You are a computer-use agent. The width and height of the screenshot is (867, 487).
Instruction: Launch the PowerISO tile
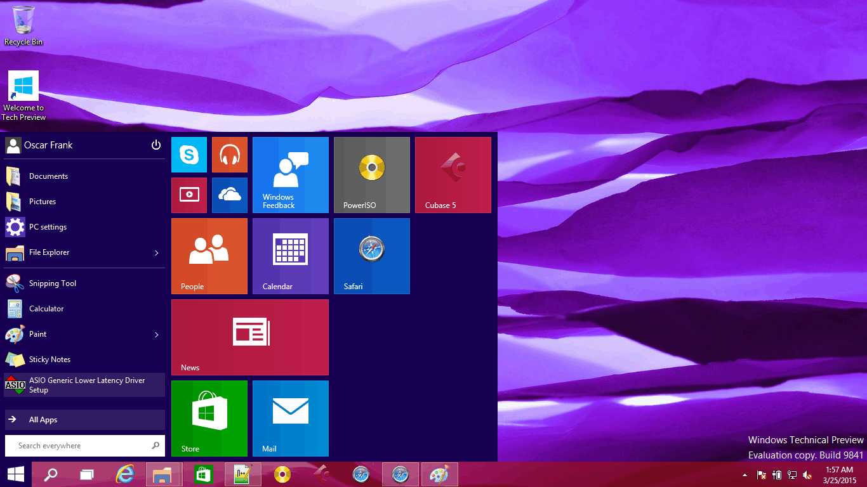point(372,175)
